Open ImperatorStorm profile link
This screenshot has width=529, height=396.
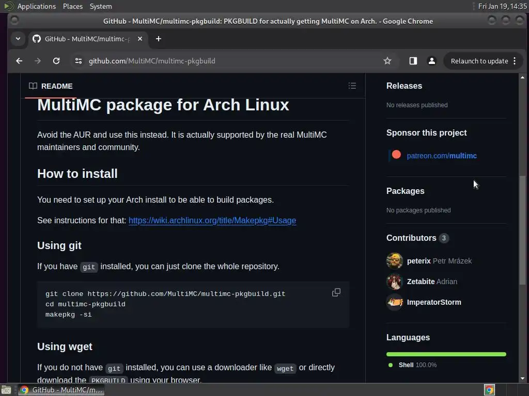434,302
